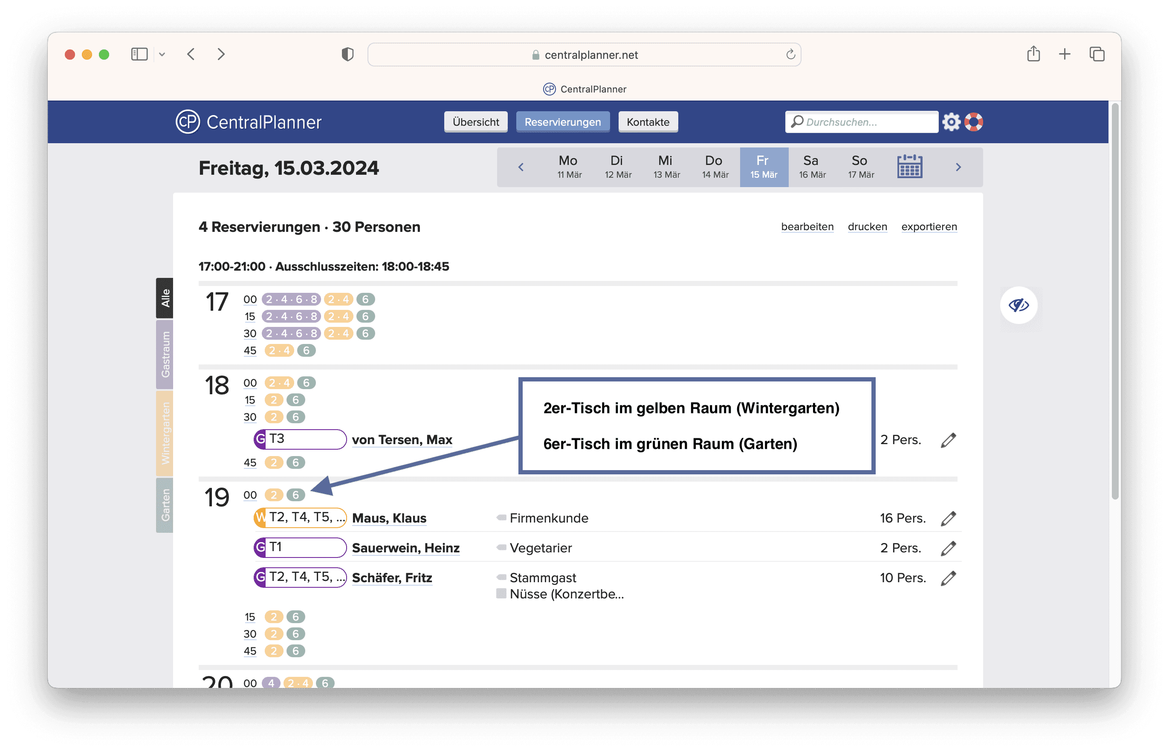The width and height of the screenshot is (1169, 751).
Task: Open contact Sauerwein, Heinz
Action: 406,548
